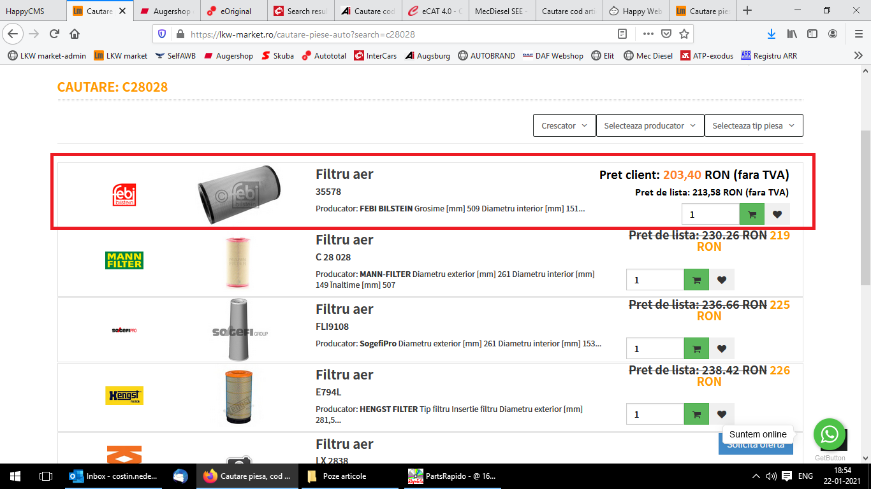Viewport: 871px width, 489px height.
Task: Show more bookmarks chevron
Action: [x=858, y=55]
